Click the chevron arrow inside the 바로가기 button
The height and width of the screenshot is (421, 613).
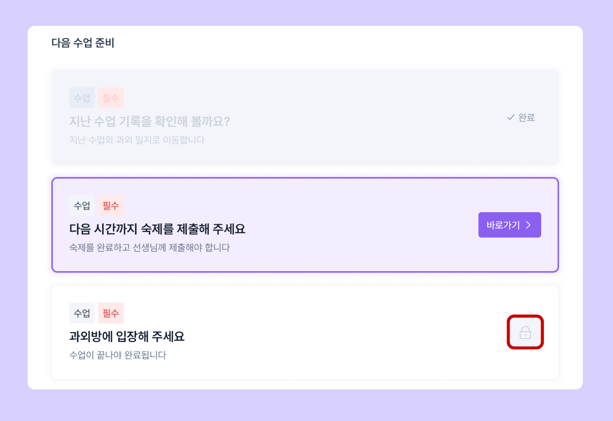tap(528, 225)
